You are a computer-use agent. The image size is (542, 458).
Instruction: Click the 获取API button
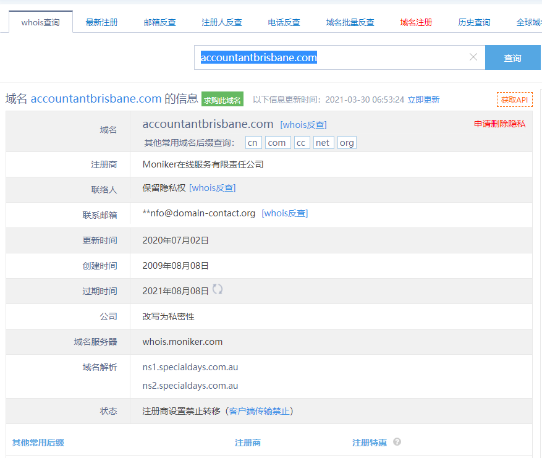pos(514,100)
